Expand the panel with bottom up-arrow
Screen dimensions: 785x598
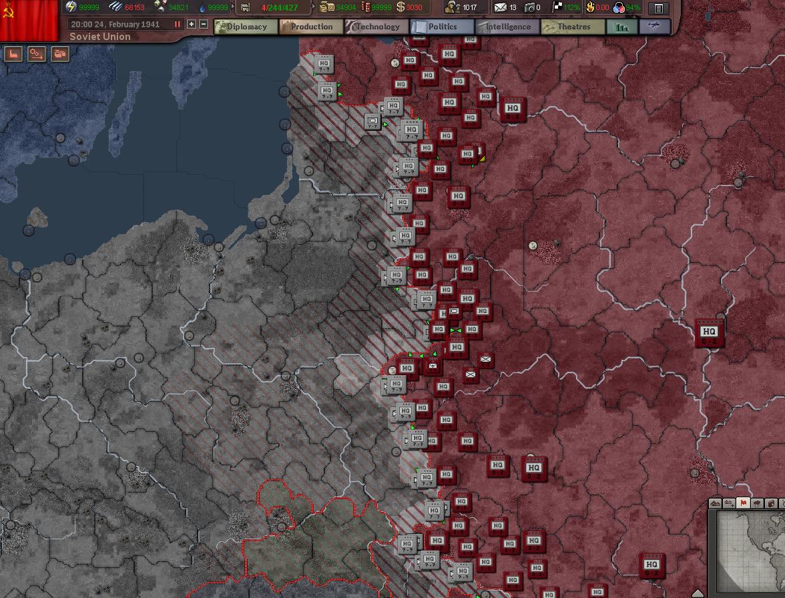pyautogui.click(x=698, y=593)
